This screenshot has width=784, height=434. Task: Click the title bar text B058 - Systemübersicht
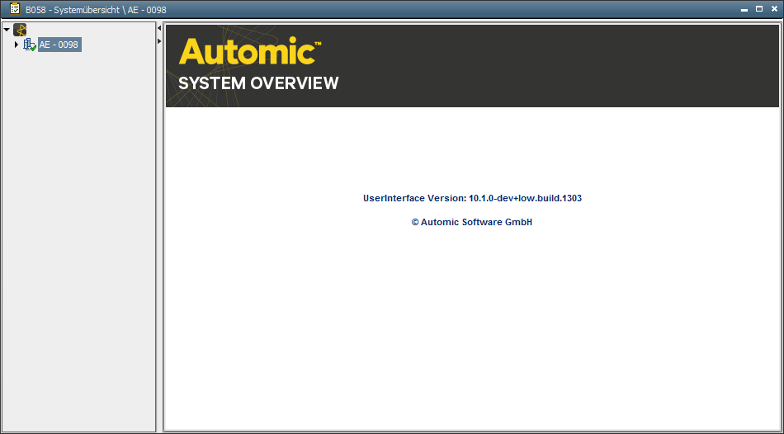pos(73,10)
